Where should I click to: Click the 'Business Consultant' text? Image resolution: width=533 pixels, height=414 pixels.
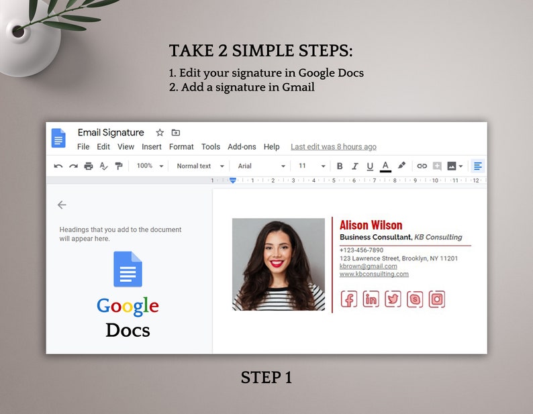pos(375,237)
